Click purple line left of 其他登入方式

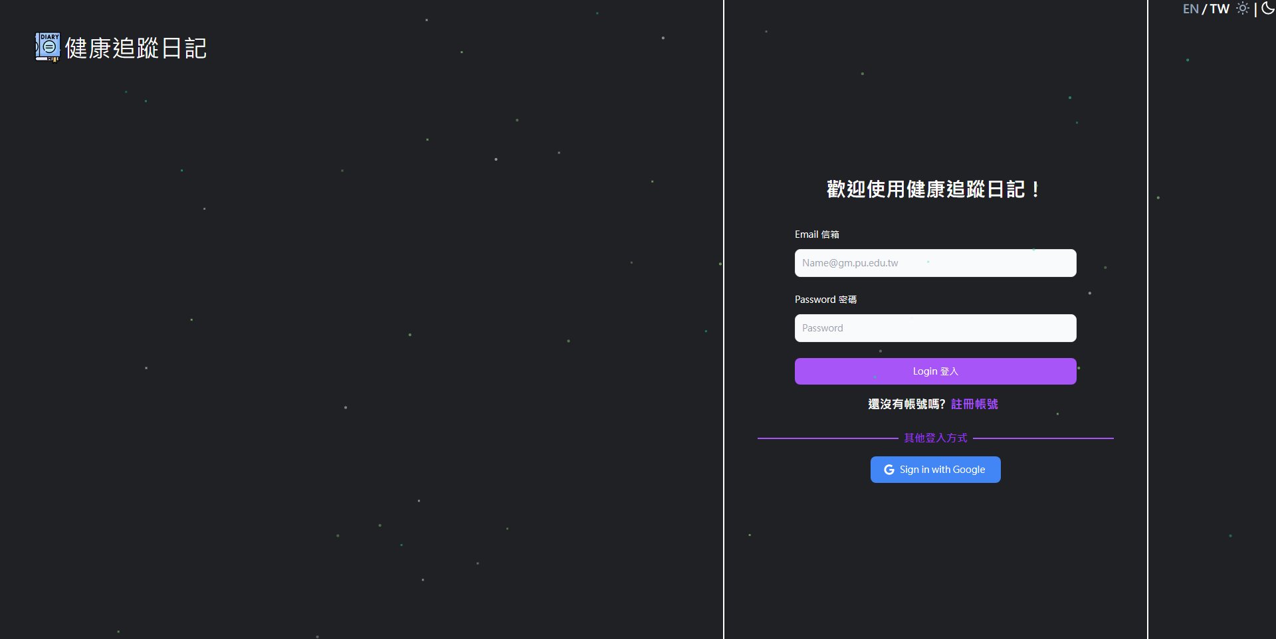(x=827, y=438)
